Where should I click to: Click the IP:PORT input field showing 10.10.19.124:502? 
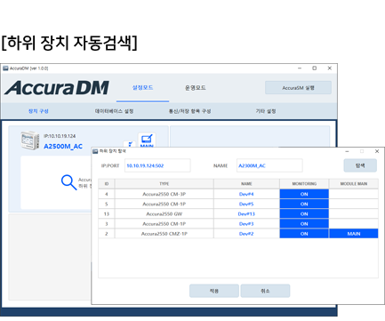[157, 165]
